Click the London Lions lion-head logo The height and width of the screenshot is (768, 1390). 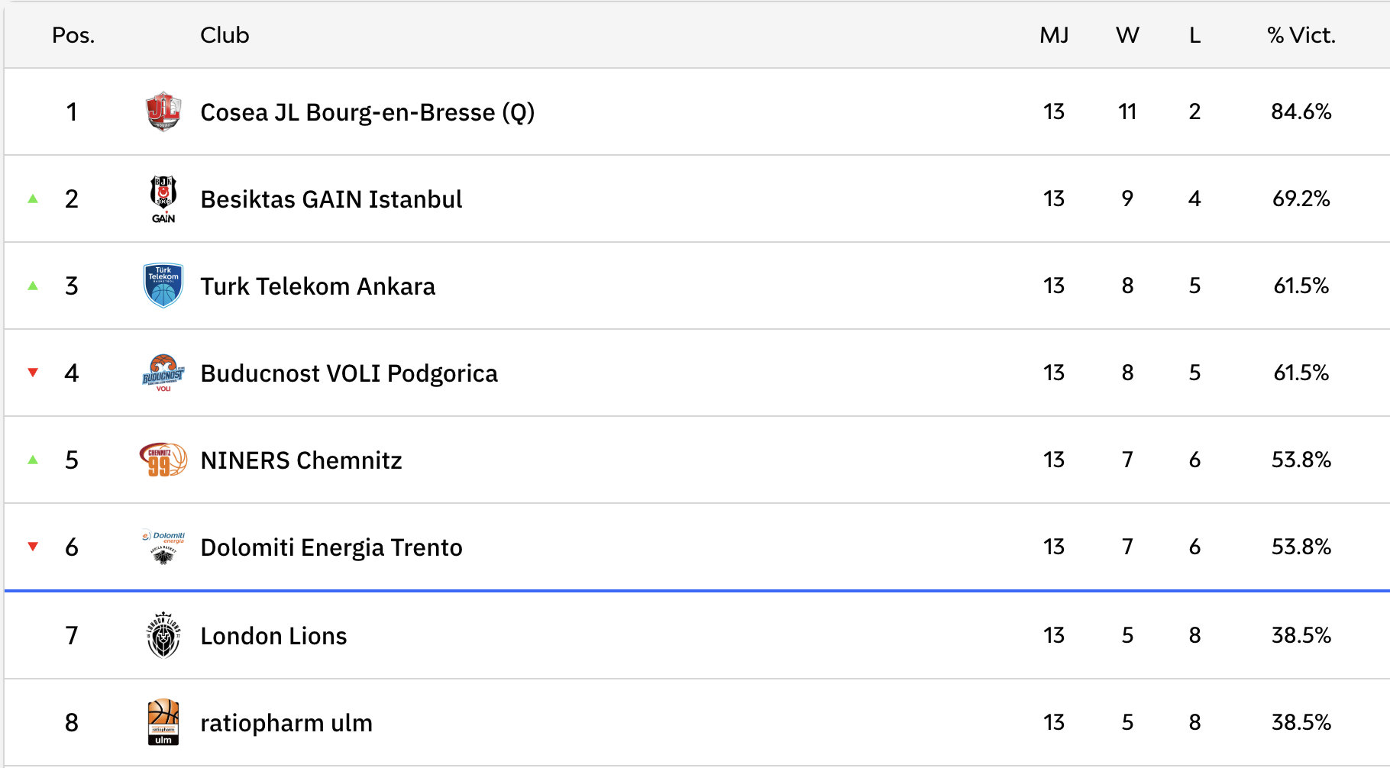[x=163, y=635]
